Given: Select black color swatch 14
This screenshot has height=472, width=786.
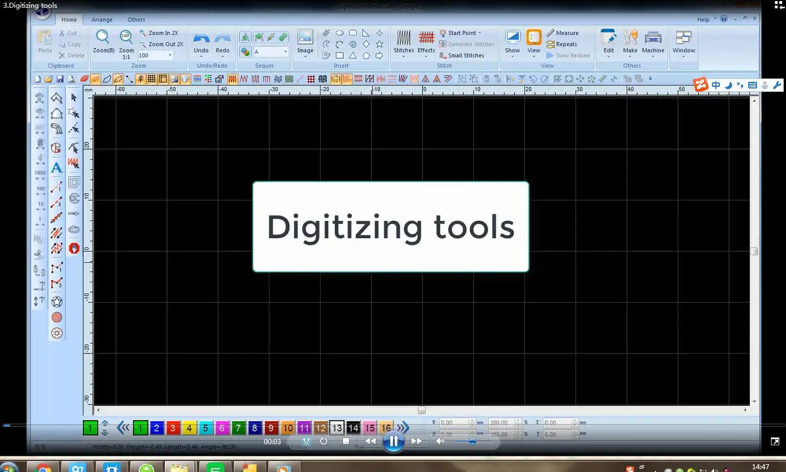Looking at the screenshot, I should pos(353,428).
